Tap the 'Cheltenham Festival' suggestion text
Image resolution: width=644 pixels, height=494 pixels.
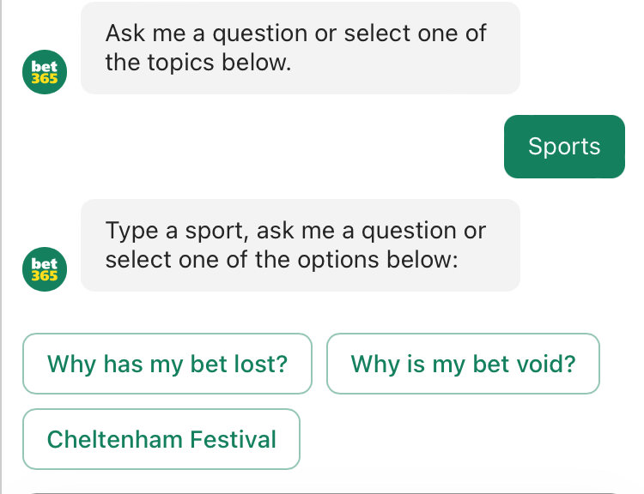161,439
